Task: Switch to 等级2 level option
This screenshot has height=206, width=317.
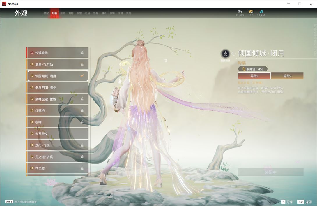Action: [x=287, y=76]
